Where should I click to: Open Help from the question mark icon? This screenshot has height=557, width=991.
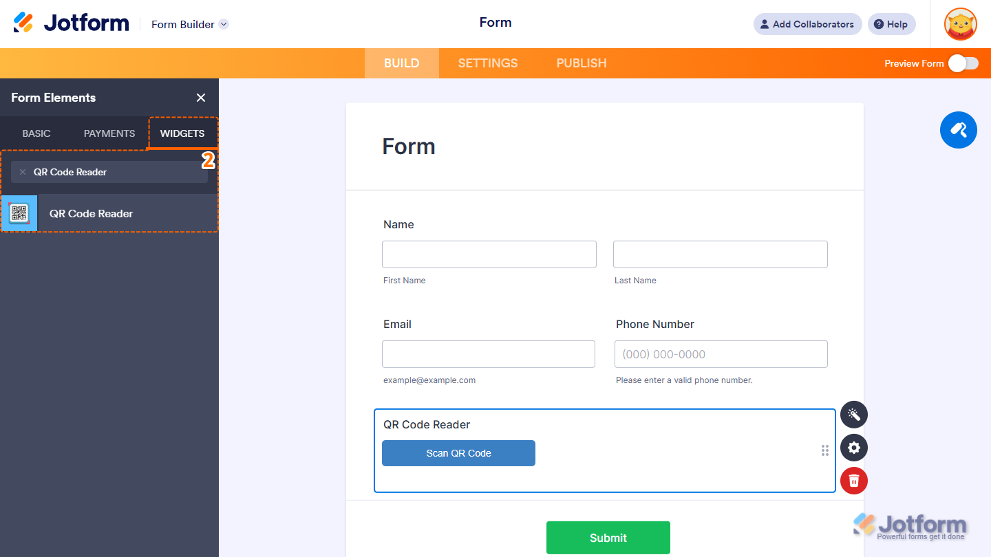(x=891, y=24)
